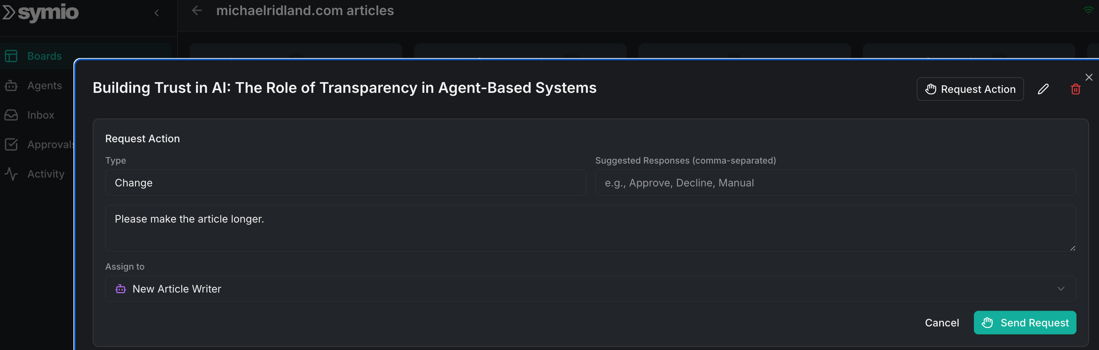The width and height of the screenshot is (1099, 350).
Task: Click the robot icon beside New Article Writer
Action: point(121,289)
